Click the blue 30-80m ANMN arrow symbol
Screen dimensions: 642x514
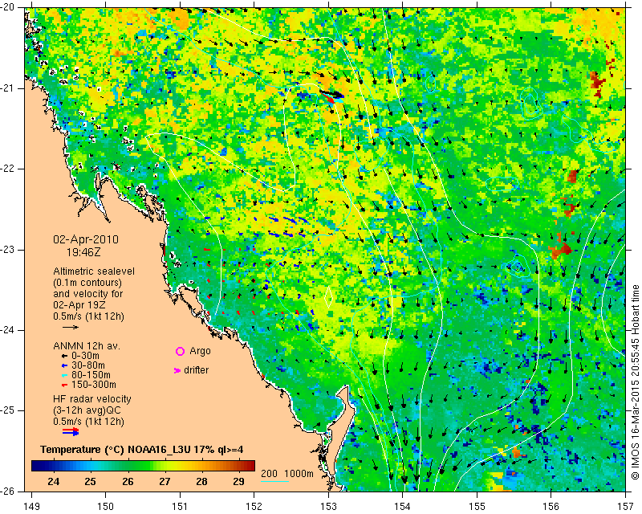pos(64,365)
